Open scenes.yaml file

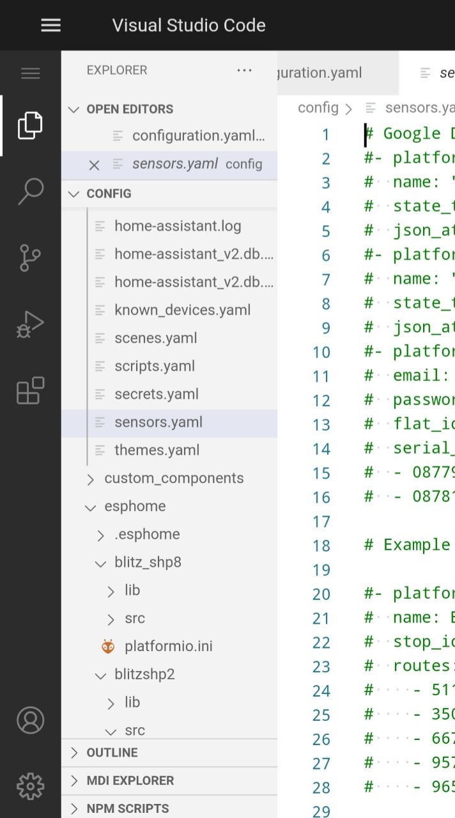click(156, 338)
